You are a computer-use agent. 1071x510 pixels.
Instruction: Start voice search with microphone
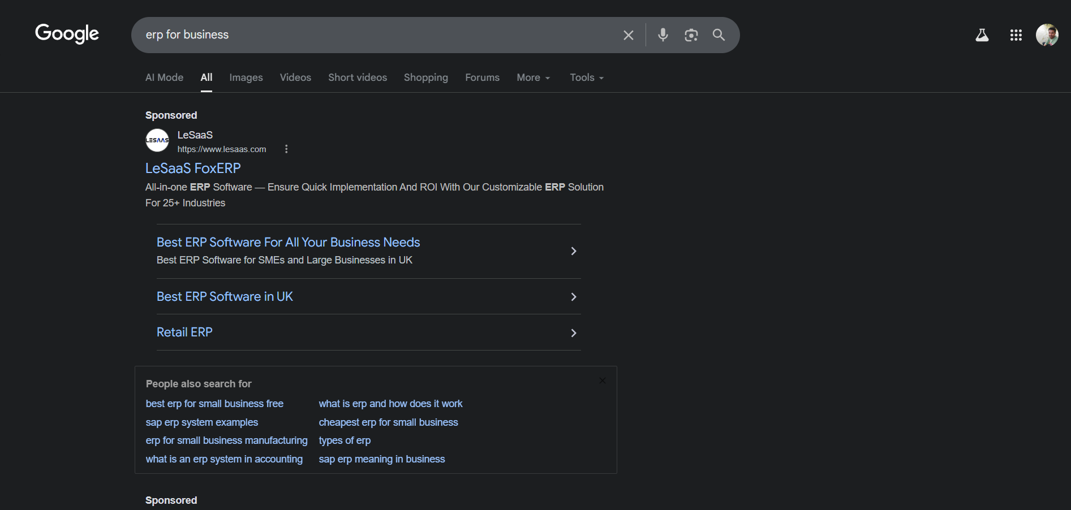coord(663,35)
